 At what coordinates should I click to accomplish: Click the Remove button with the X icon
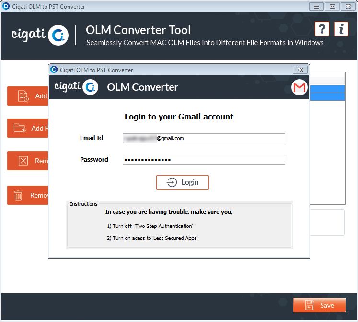(x=28, y=161)
